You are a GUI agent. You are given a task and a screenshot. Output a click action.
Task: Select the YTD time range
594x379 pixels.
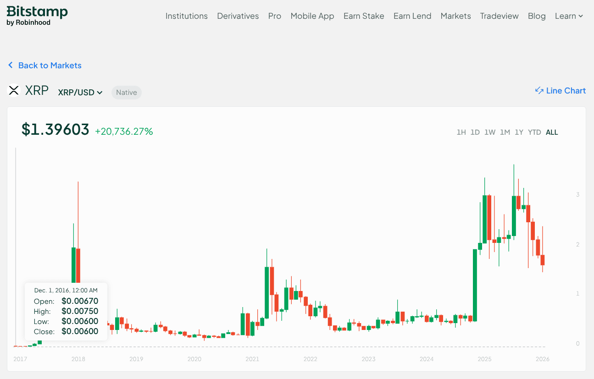pos(534,132)
